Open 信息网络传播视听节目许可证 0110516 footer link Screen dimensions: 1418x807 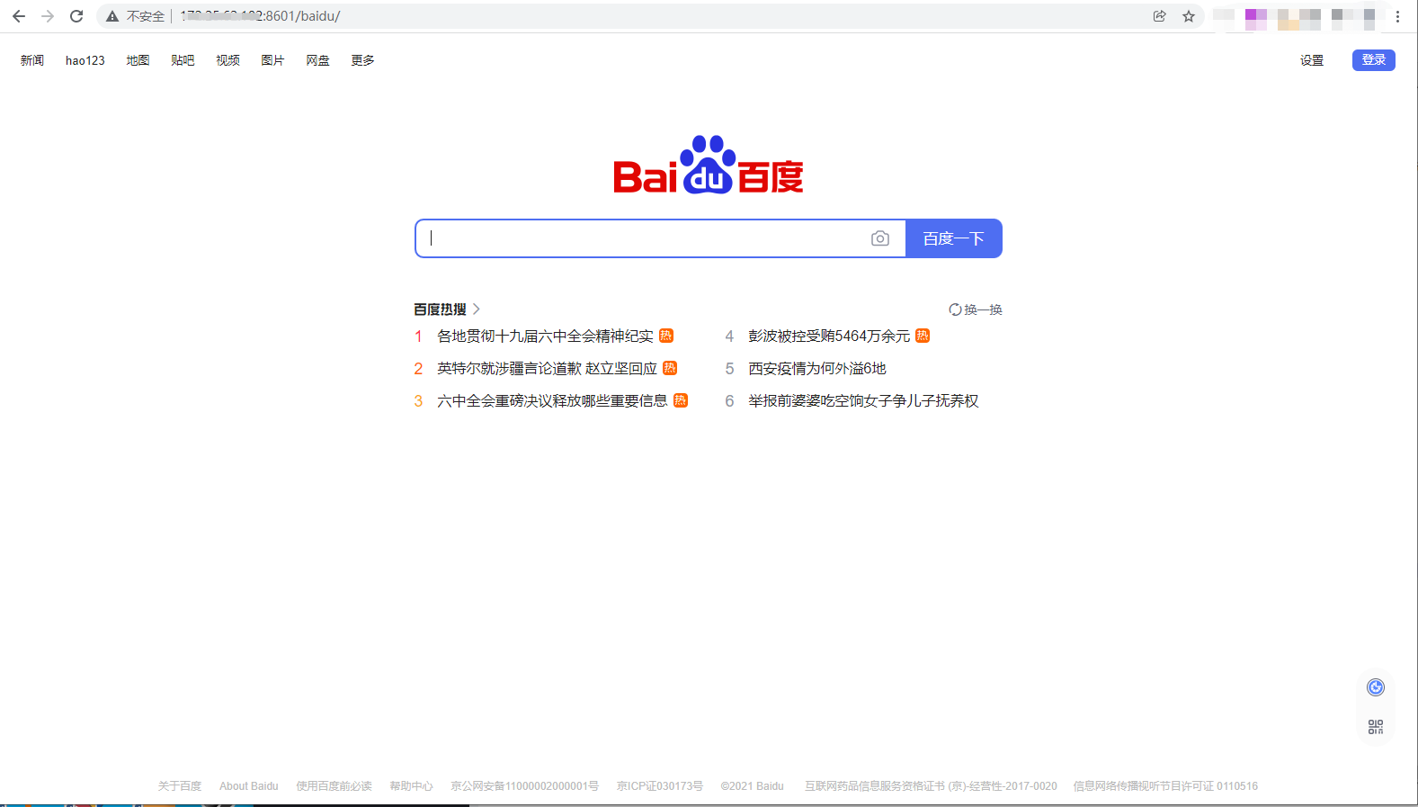(1165, 786)
